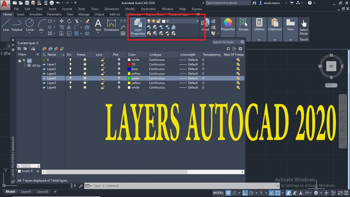Change the green color swatch of Layer4

pyautogui.click(x=129, y=78)
